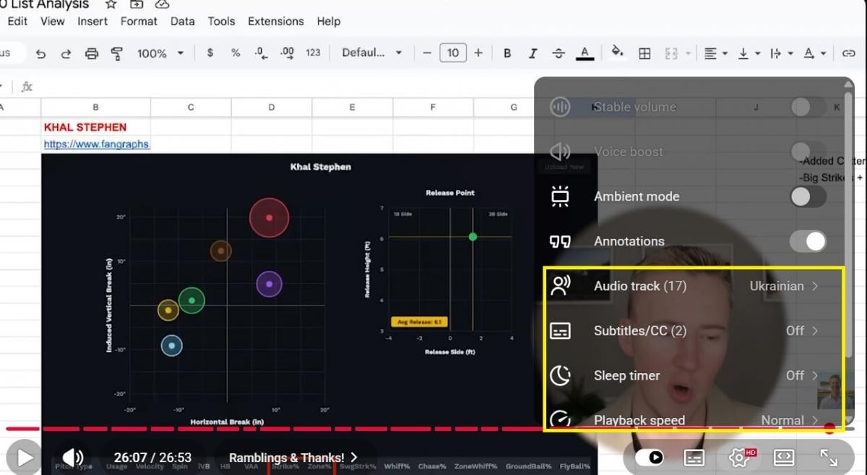Image resolution: width=867 pixels, height=475 pixels.
Task: Open video settings gear icon
Action: (738, 458)
